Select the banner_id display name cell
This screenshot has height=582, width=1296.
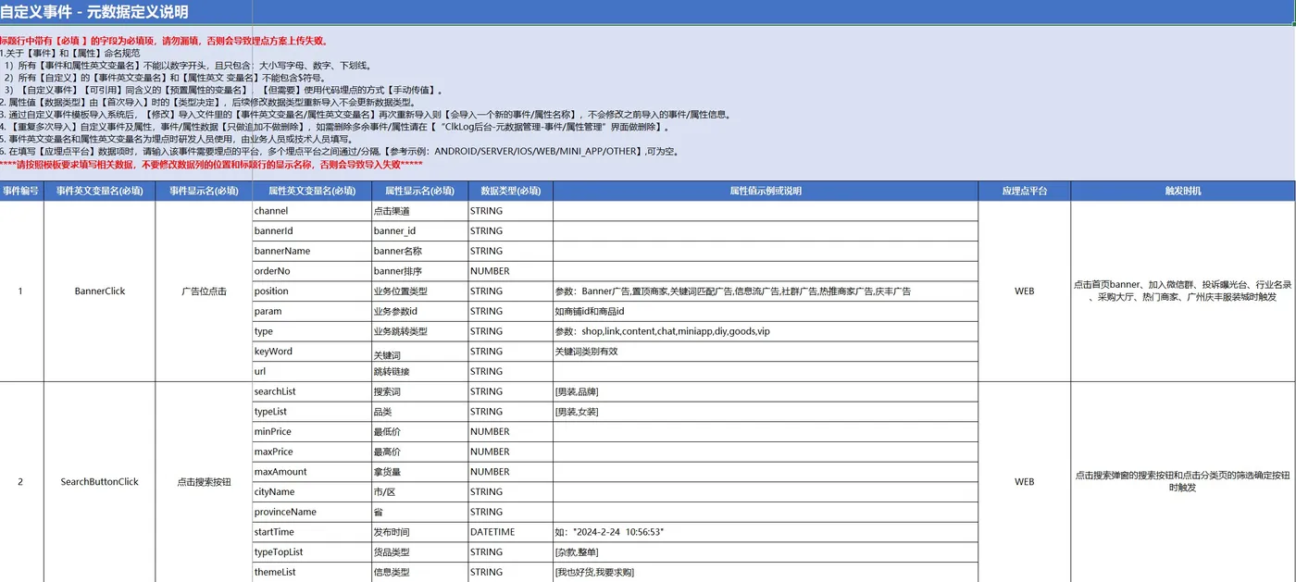click(x=419, y=230)
